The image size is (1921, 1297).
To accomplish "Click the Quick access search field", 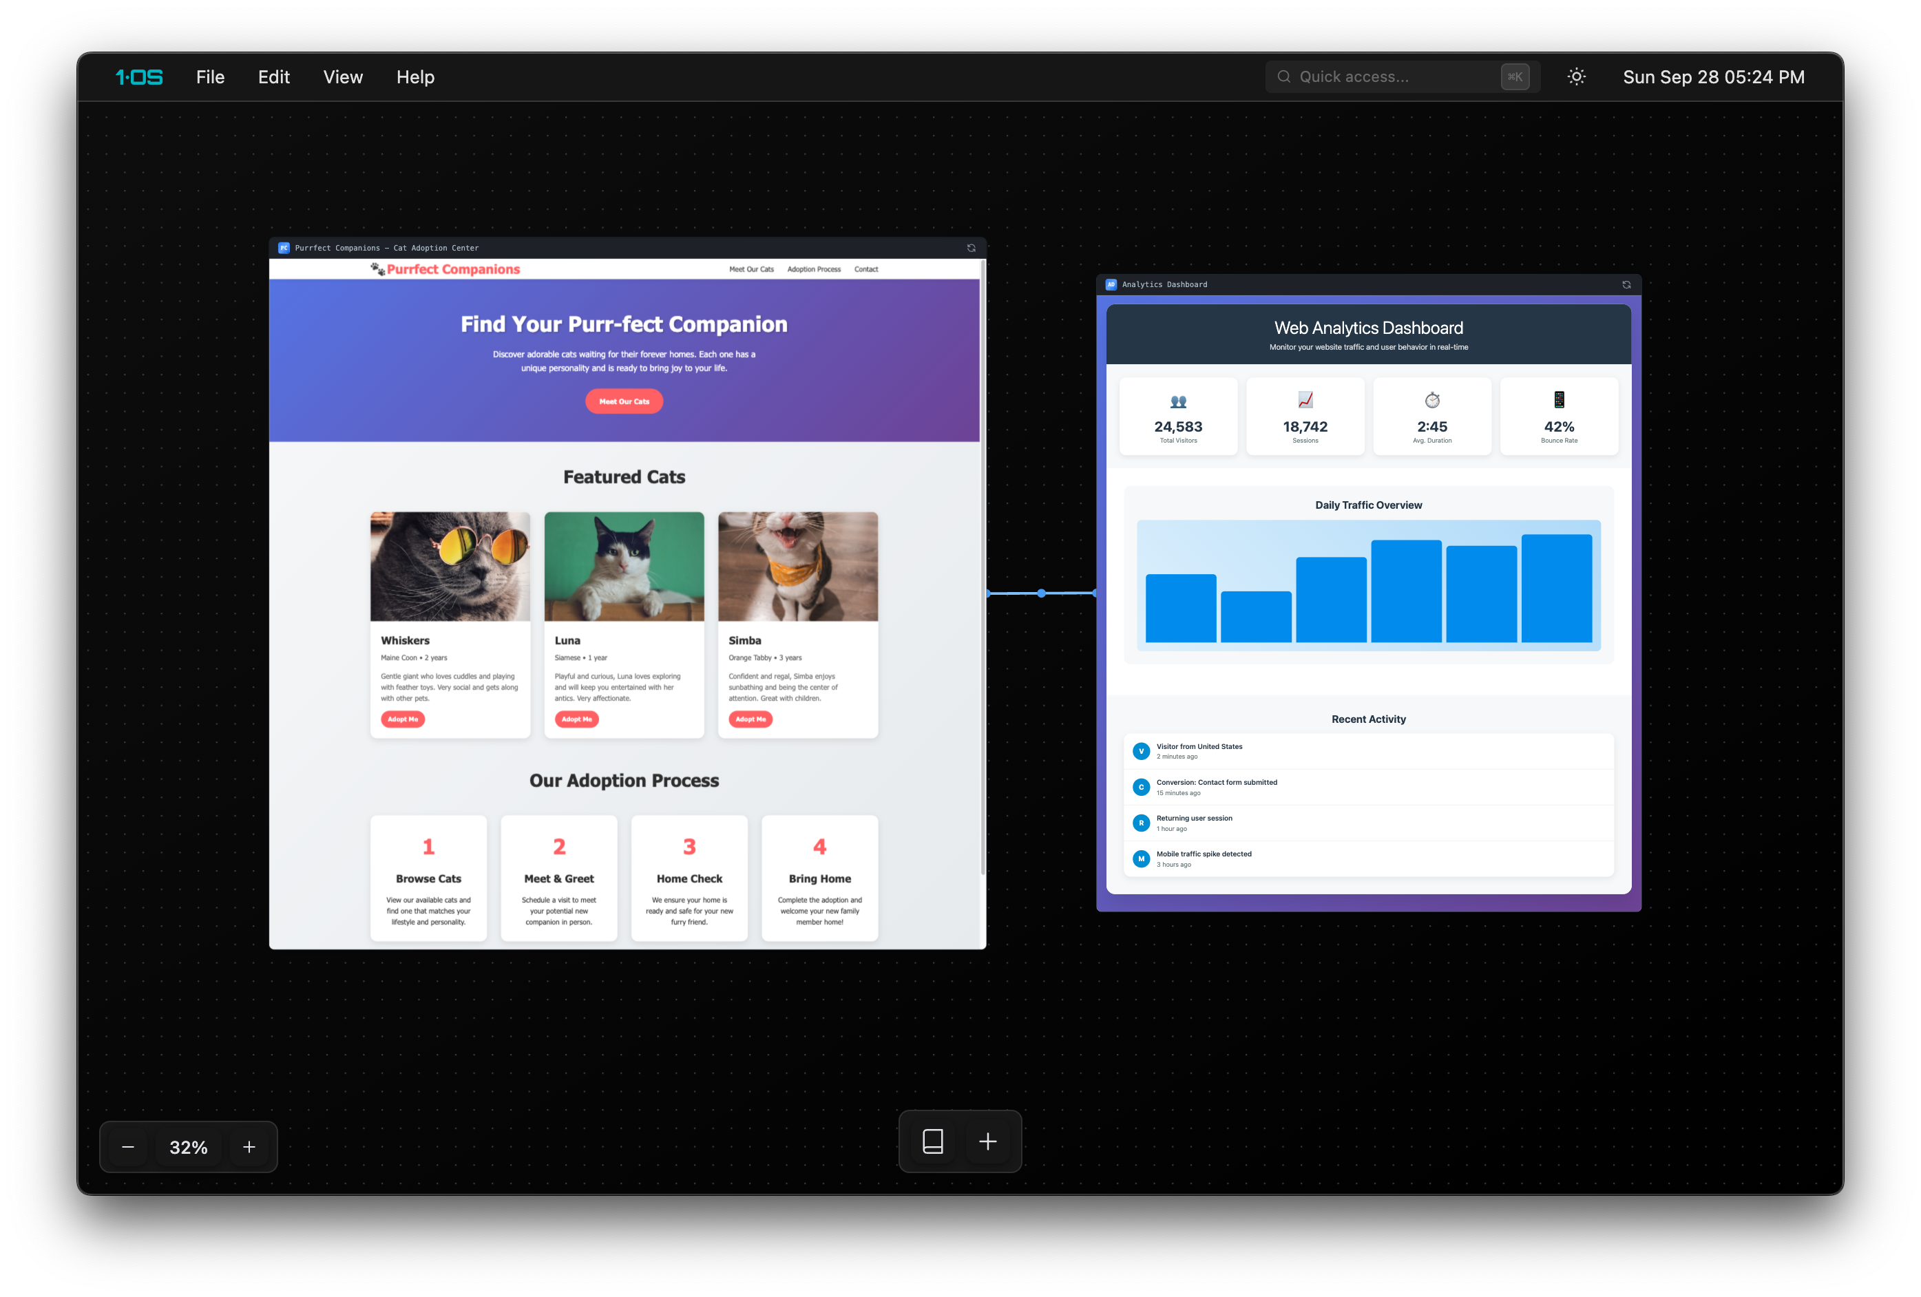I will click(1389, 77).
